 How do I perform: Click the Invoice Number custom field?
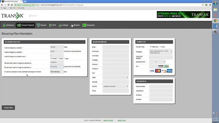pyautogui.click(x=161, y=86)
